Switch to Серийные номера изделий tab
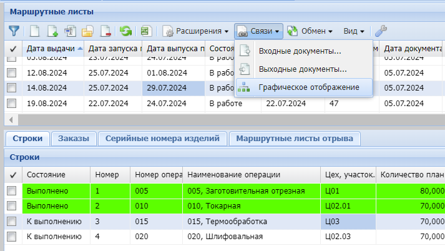This screenshot has width=445, height=251. coord(162,138)
